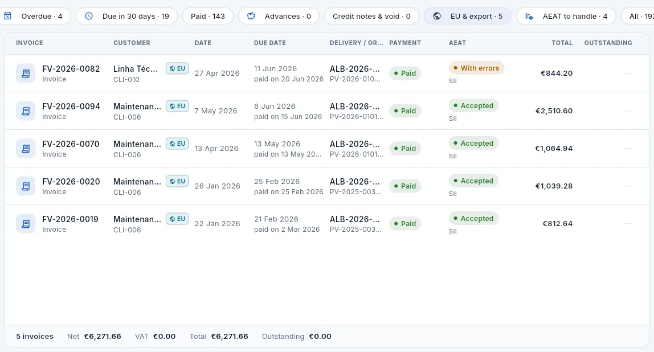Click the €2,510.60 total amount
This screenshot has height=352, width=654.
(554, 111)
